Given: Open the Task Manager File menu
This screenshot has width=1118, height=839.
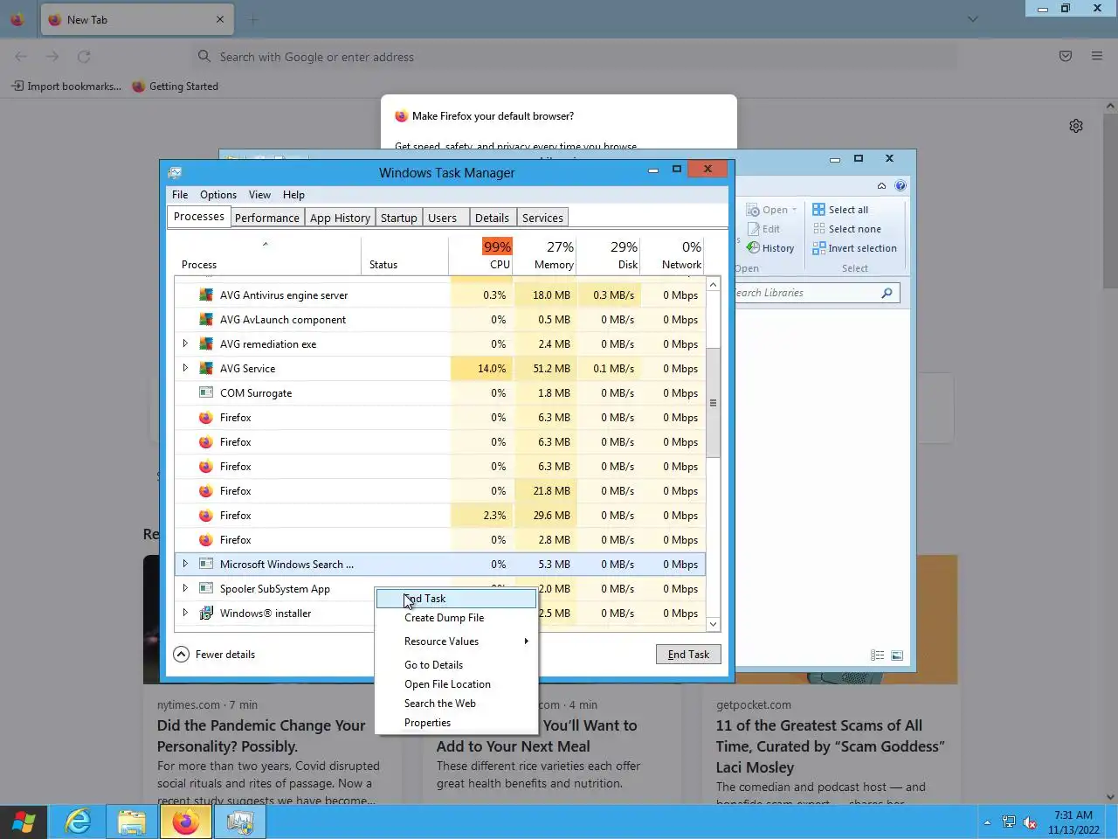Looking at the screenshot, I should tap(180, 195).
